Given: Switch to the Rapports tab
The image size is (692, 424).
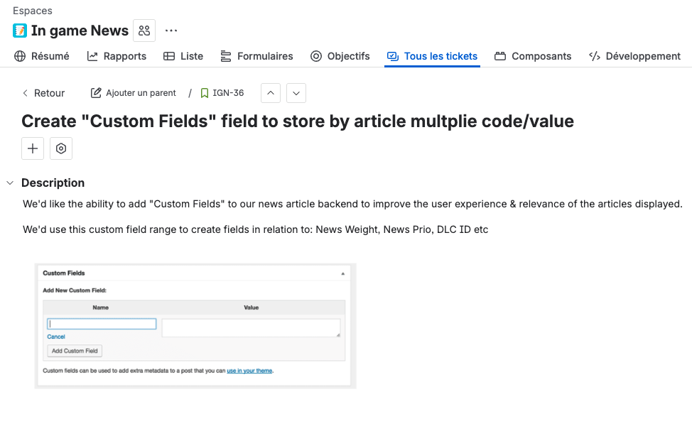Looking at the screenshot, I should click(x=117, y=56).
